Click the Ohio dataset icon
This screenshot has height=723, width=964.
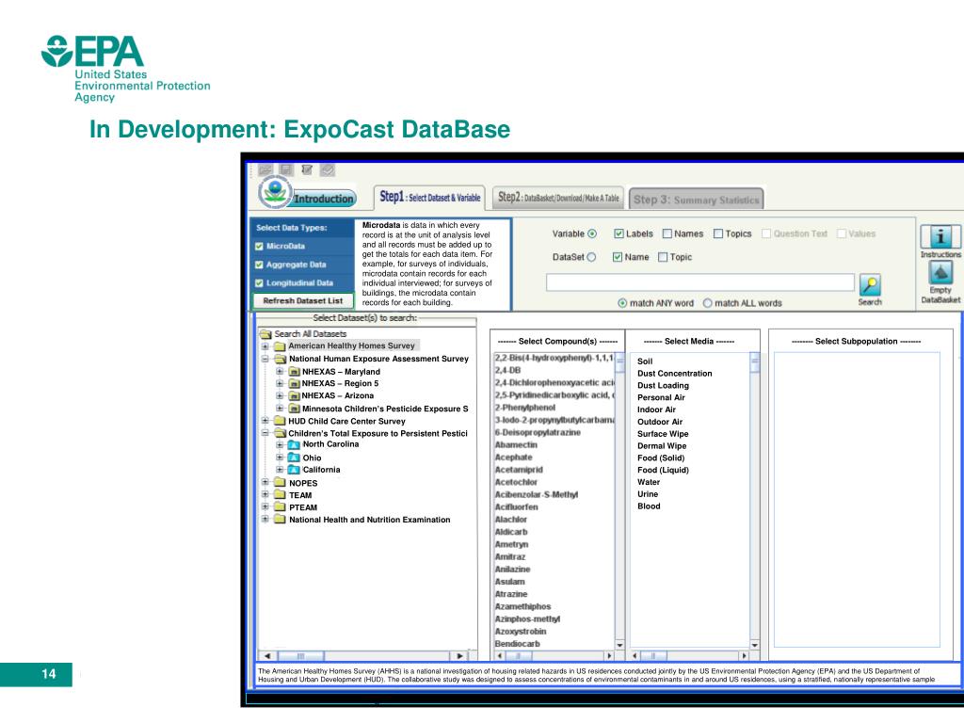pos(294,458)
